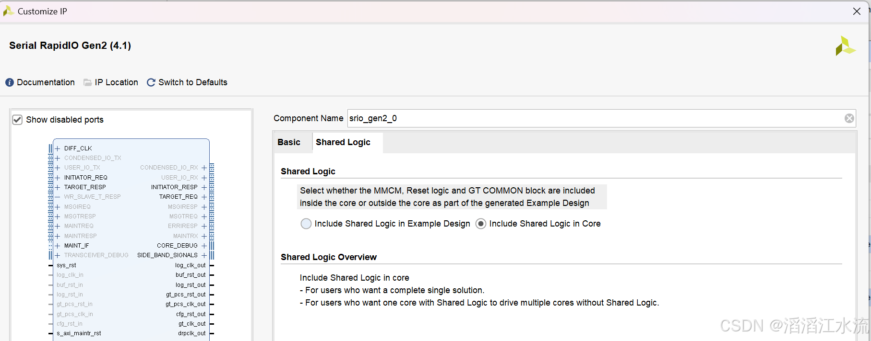Expand the USER_IO_TX port
Viewport: 871px width, 341px height.
click(58, 168)
